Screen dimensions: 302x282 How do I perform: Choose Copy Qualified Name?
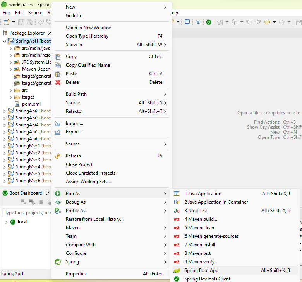(x=112, y=65)
